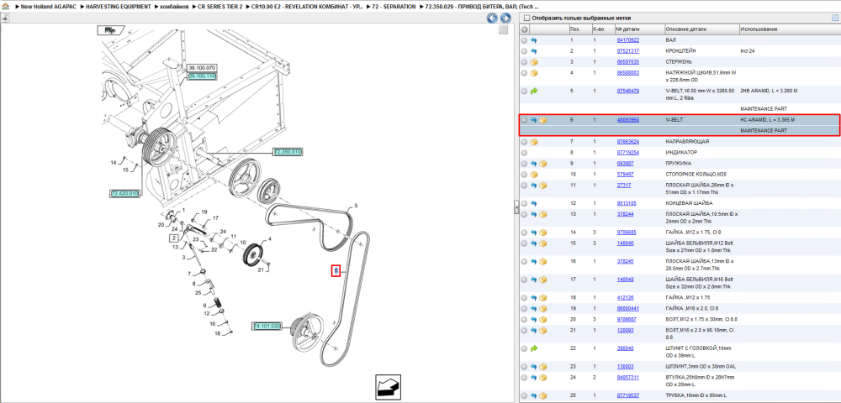Open the diagram reference 72.420.010
This screenshot has height=403, width=841.
coord(124,193)
